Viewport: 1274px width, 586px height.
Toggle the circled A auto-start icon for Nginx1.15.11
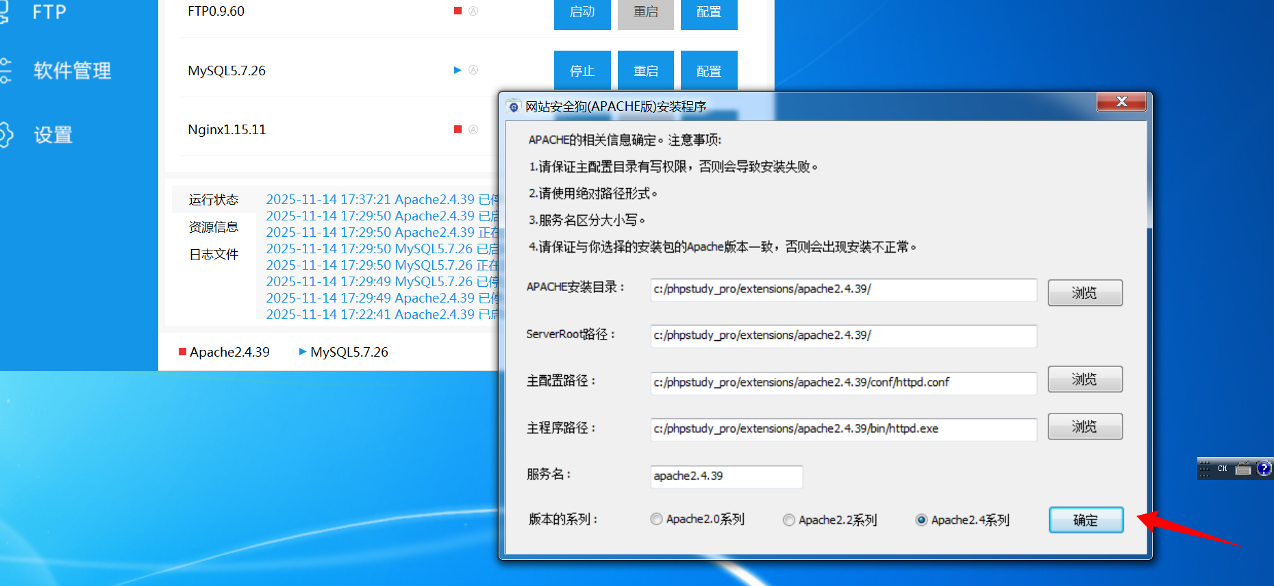(473, 129)
